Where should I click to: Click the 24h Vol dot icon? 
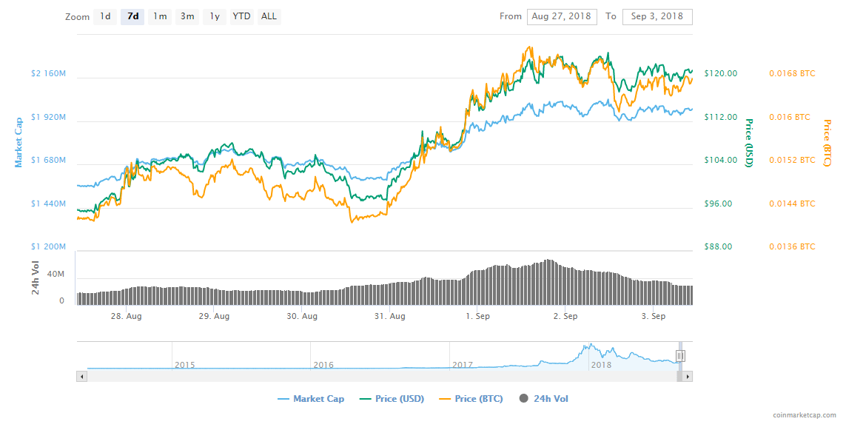(524, 399)
